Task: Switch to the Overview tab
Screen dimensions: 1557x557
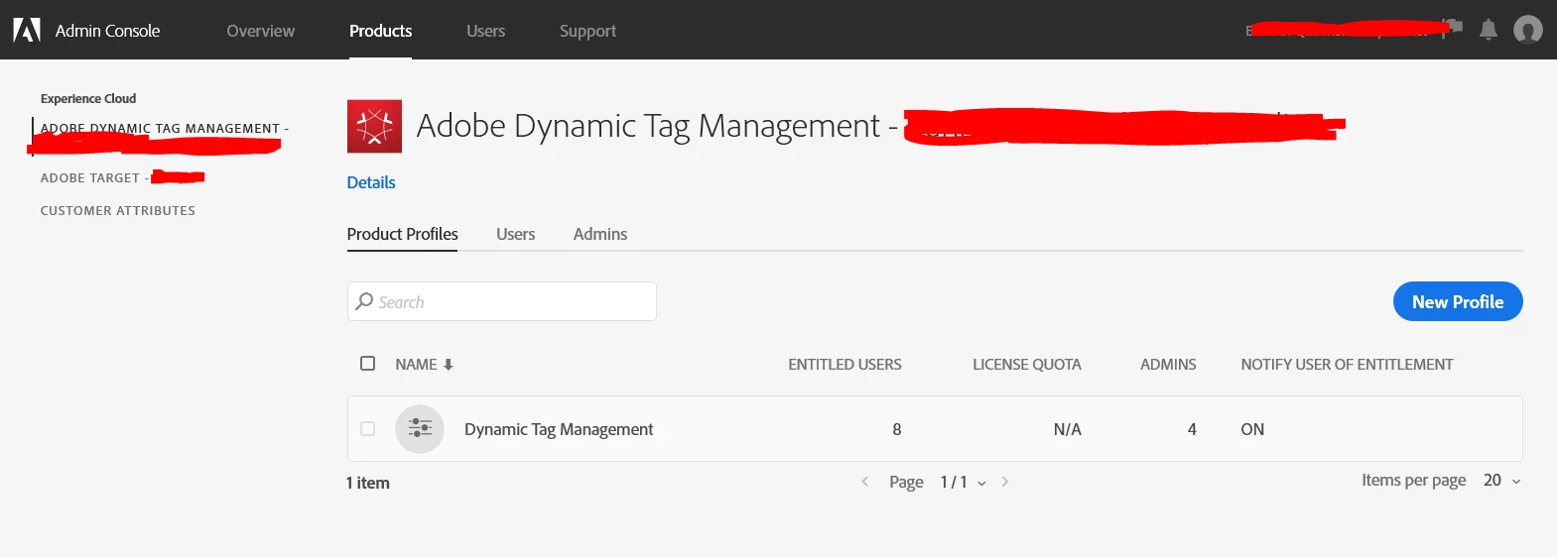Action: coord(260,31)
